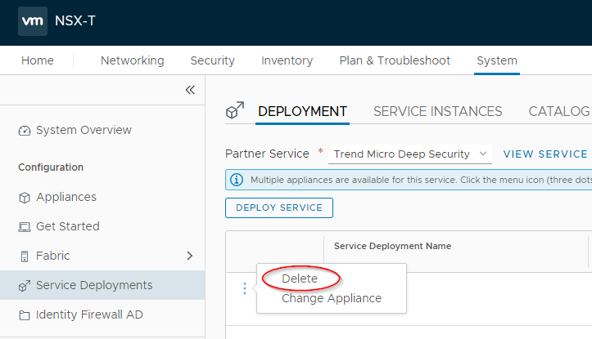
Task: Switch to the Service Instances tab
Action: coord(437,111)
